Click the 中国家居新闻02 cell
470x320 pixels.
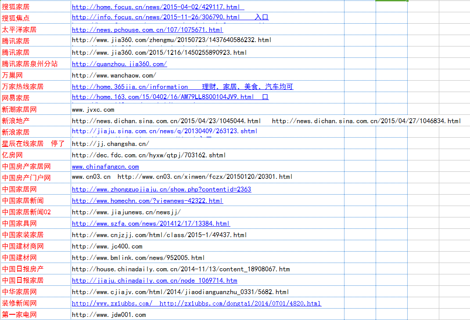(x=36, y=211)
